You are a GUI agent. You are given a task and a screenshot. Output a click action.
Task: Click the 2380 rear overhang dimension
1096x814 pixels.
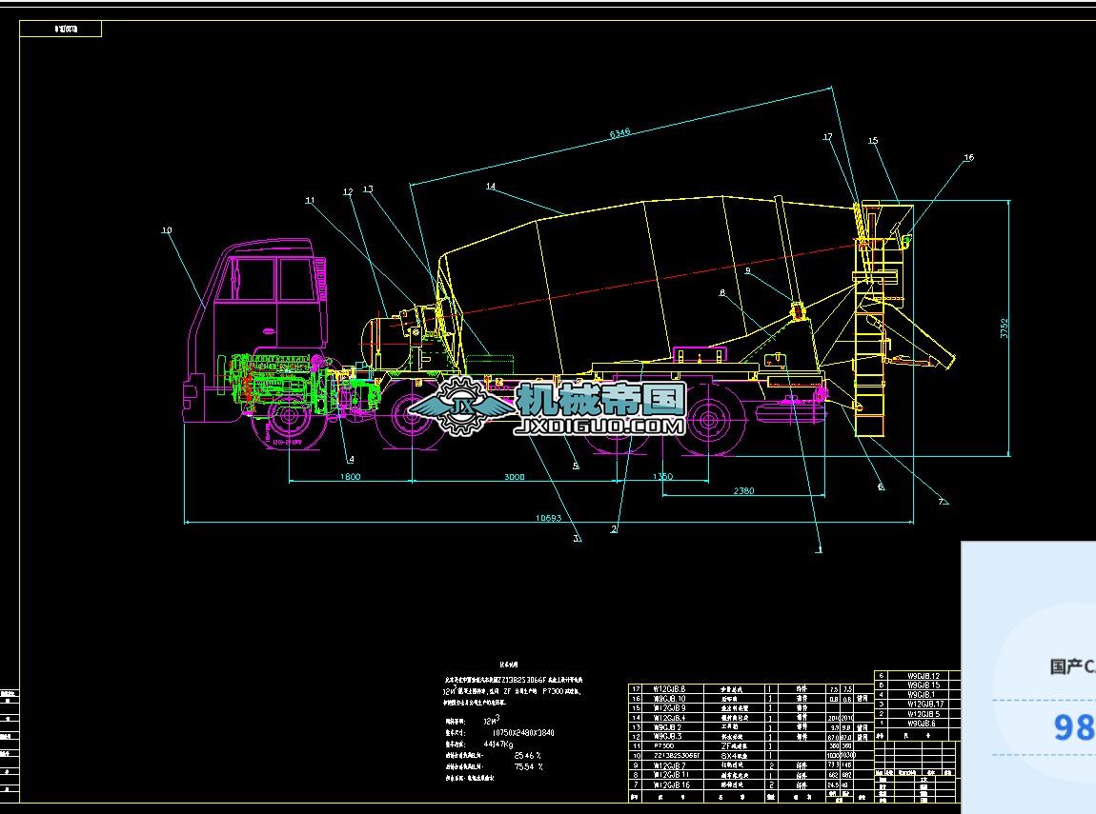(x=743, y=490)
